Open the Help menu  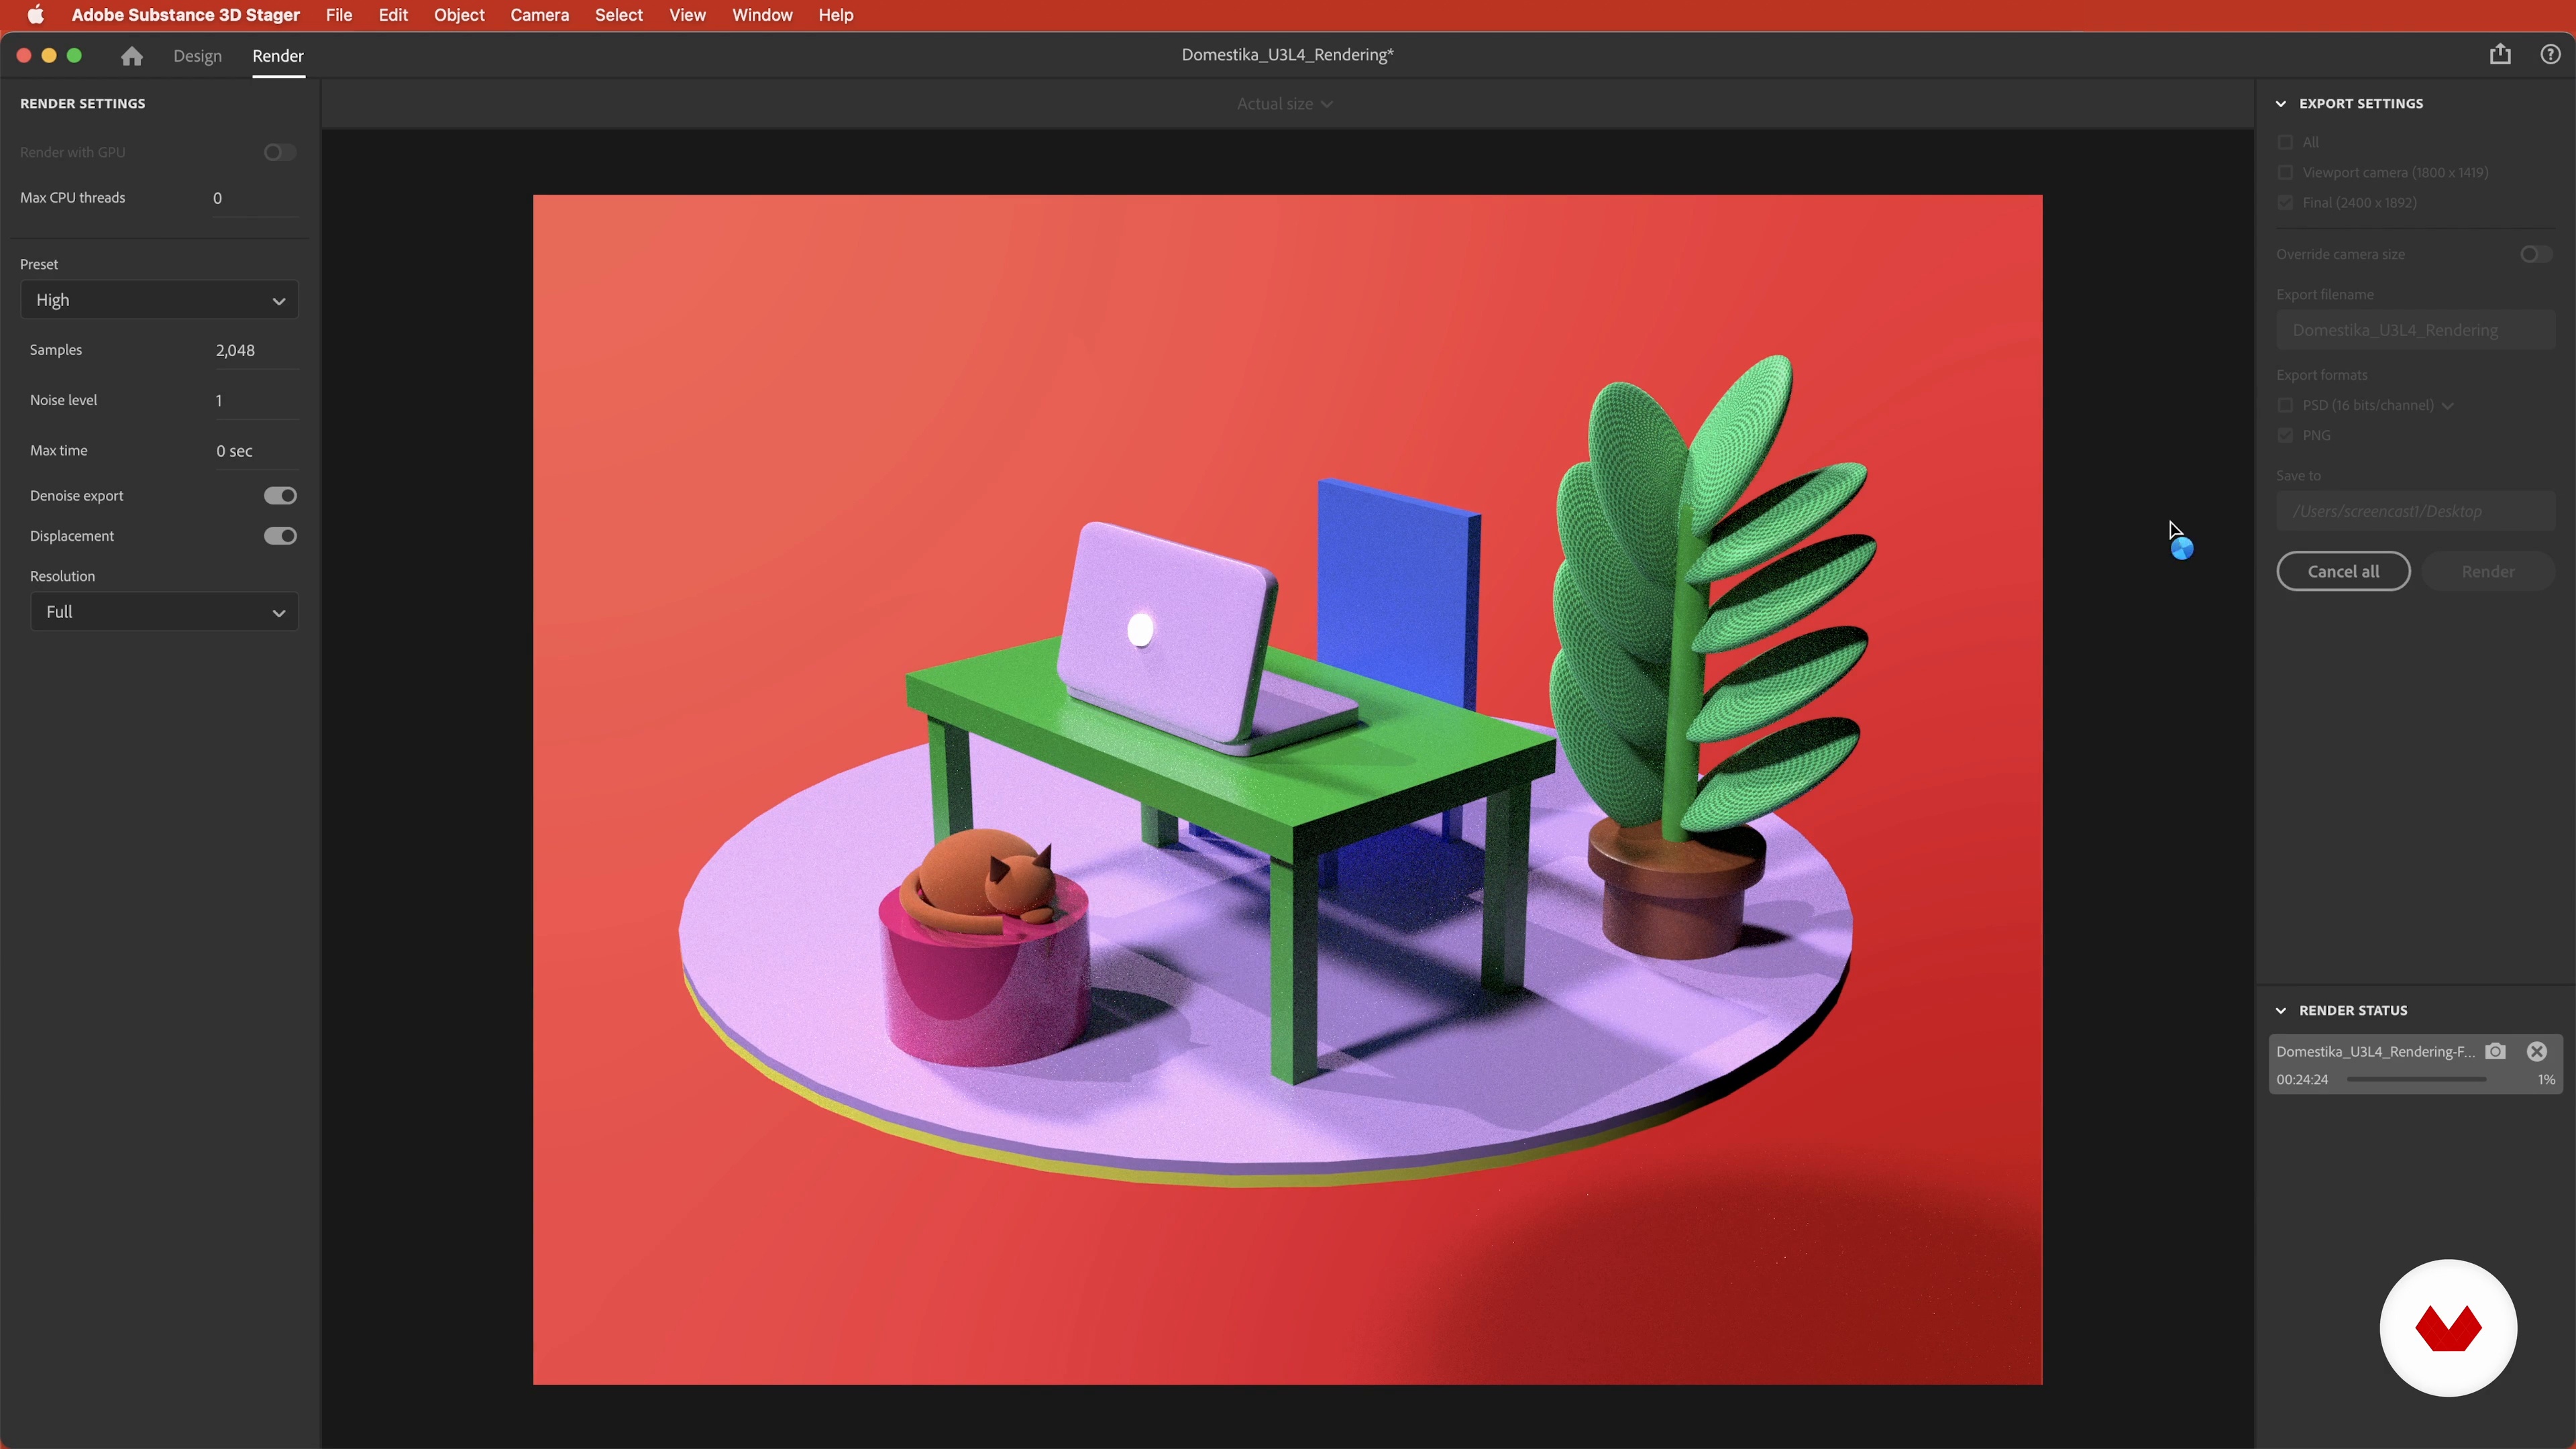(835, 15)
